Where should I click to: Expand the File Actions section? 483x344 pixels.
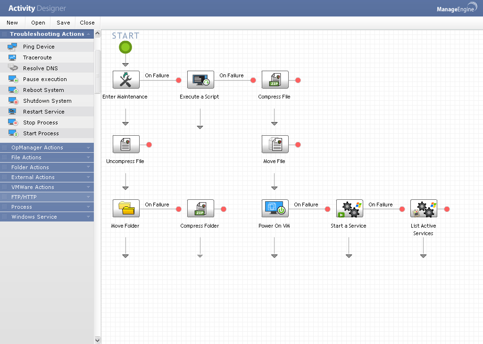click(47, 157)
